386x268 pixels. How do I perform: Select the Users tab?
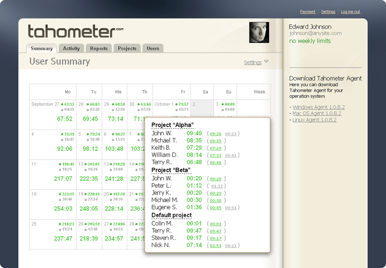pos(153,48)
